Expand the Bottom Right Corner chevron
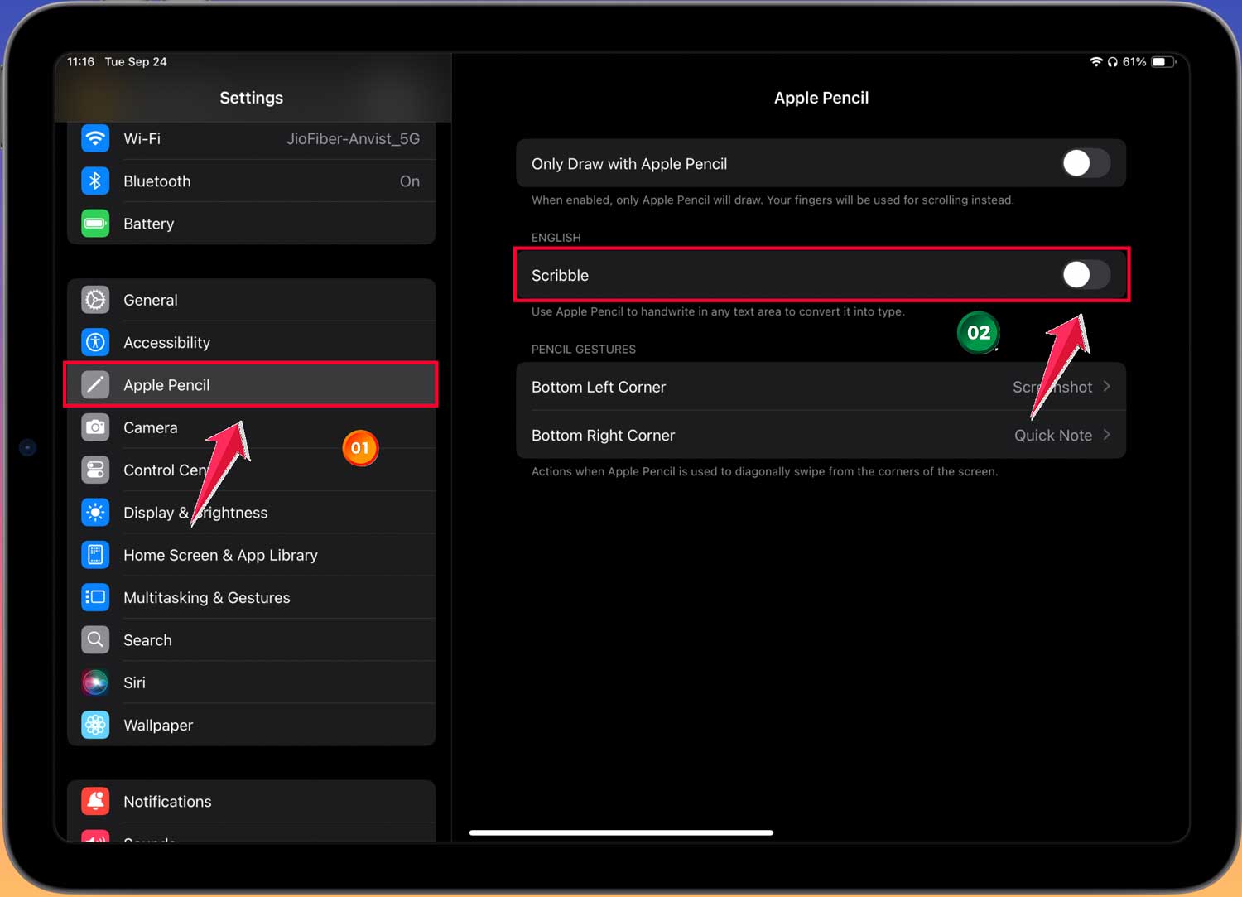The height and width of the screenshot is (897, 1242). point(1107,435)
